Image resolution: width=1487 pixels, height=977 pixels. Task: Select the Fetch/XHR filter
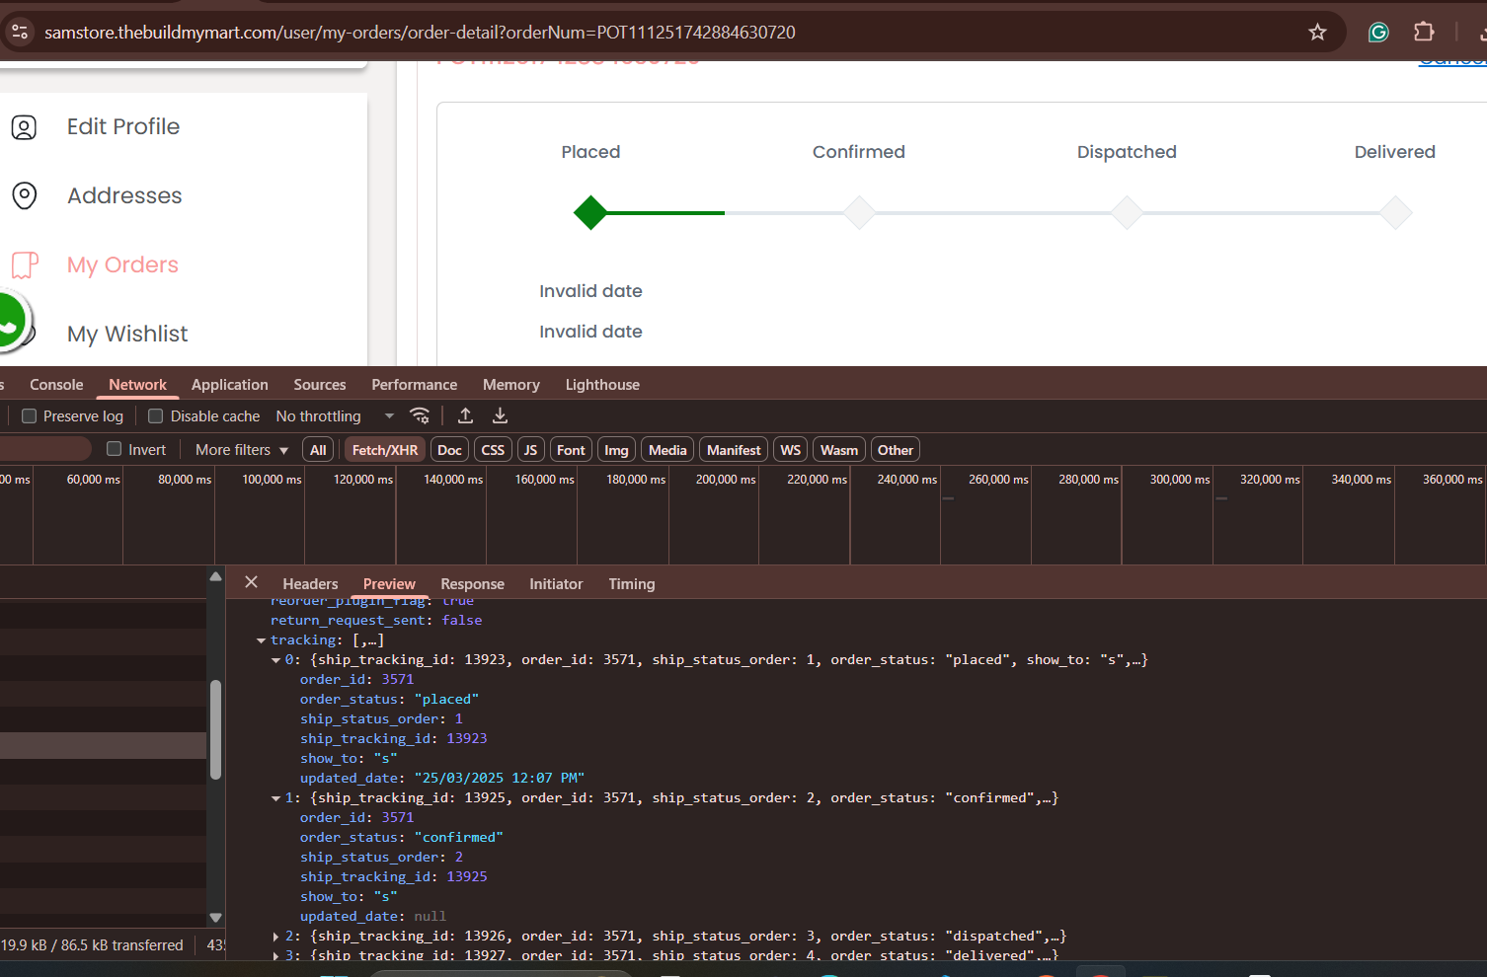point(384,450)
